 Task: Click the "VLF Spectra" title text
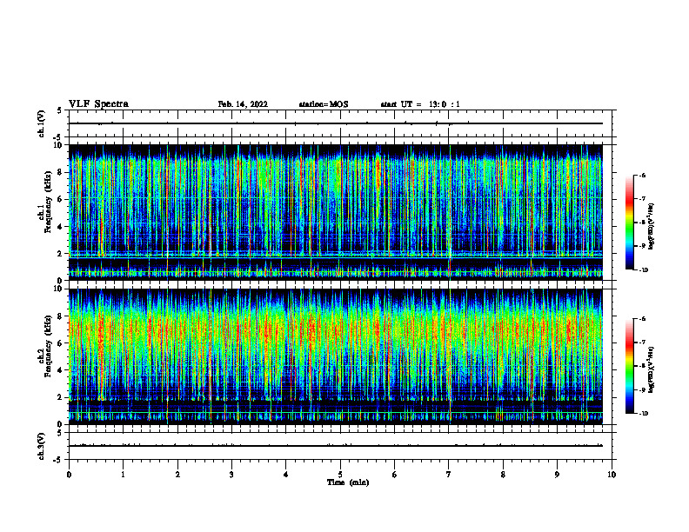(x=98, y=104)
